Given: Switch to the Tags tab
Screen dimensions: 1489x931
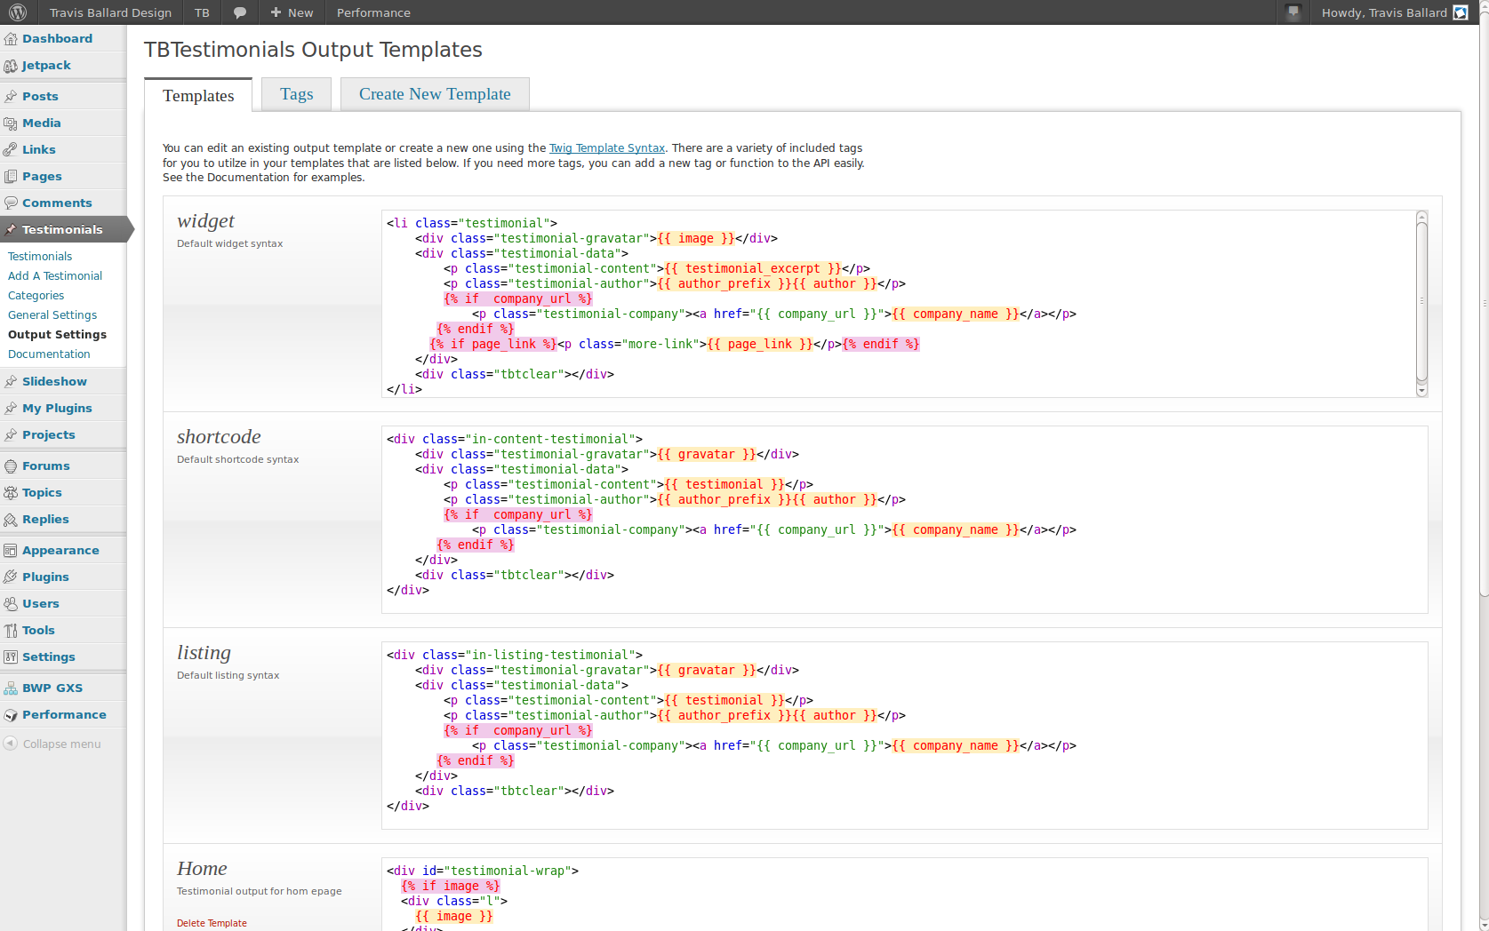Looking at the screenshot, I should pyautogui.click(x=296, y=94).
